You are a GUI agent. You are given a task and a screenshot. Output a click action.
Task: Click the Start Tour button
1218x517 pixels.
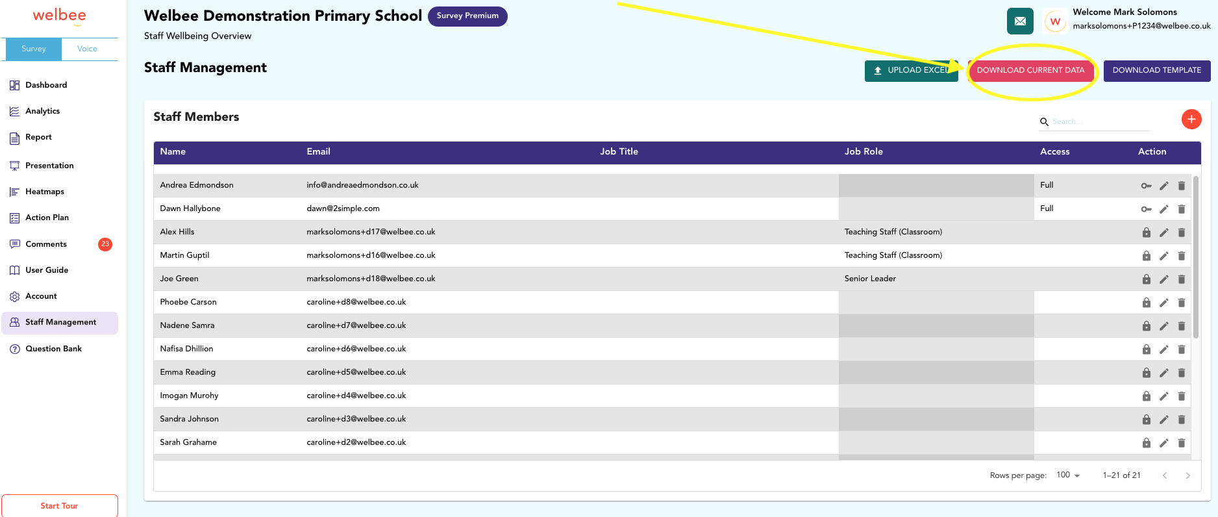point(60,506)
